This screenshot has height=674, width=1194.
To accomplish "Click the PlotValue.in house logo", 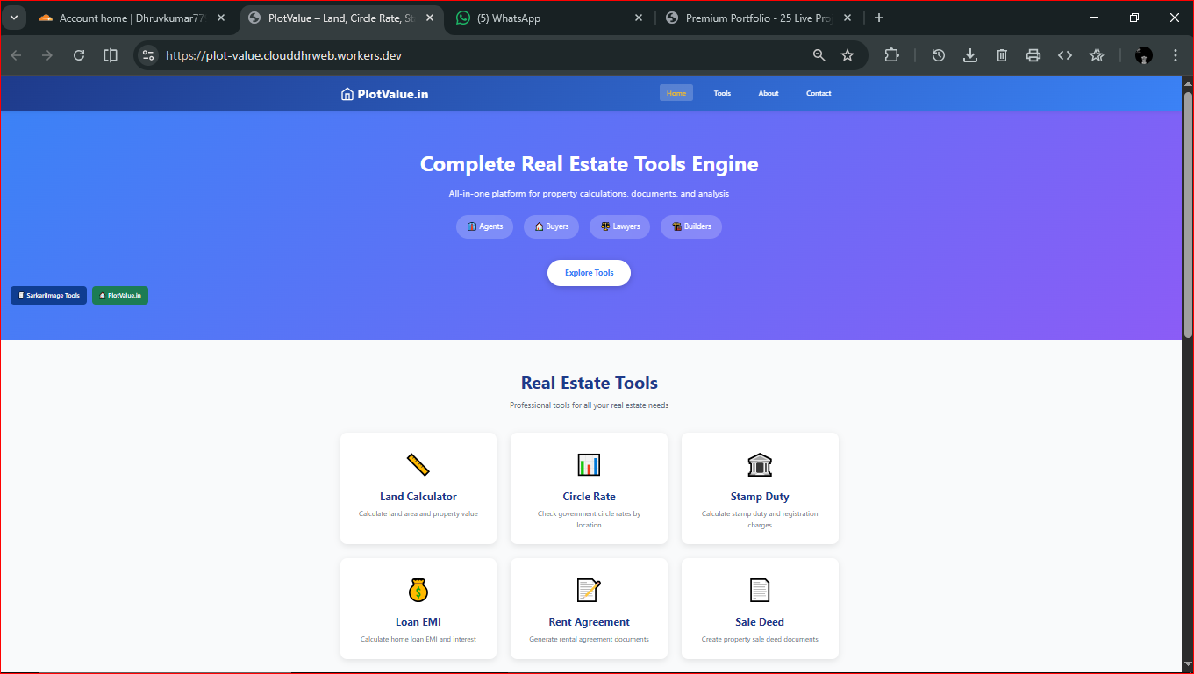I will click(x=347, y=94).
